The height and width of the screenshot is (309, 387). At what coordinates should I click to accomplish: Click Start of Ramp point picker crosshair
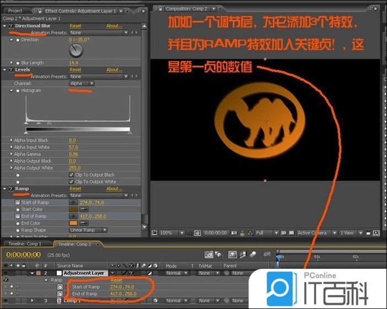pos(73,202)
